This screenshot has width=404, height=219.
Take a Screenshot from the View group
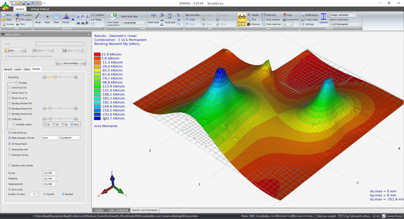coord(290,20)
